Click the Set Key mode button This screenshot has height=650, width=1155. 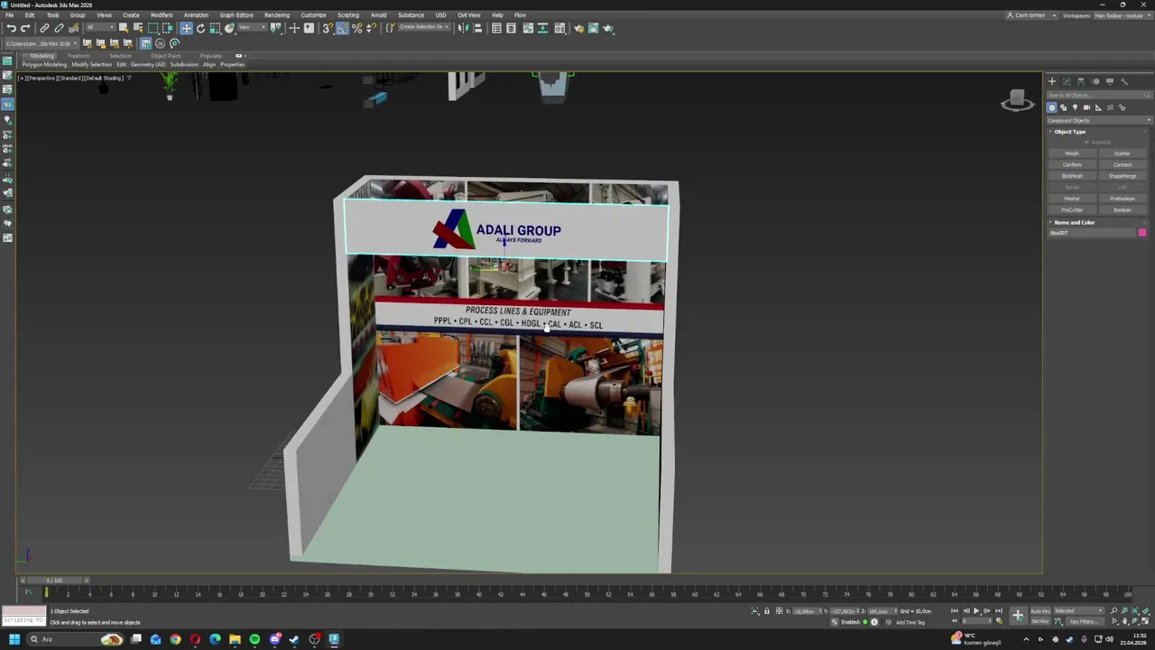[1040, 621]
